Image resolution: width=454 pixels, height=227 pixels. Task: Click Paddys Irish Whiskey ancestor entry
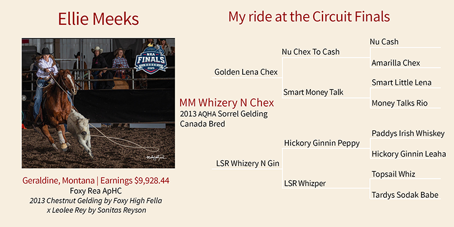(x=408, y=134)
